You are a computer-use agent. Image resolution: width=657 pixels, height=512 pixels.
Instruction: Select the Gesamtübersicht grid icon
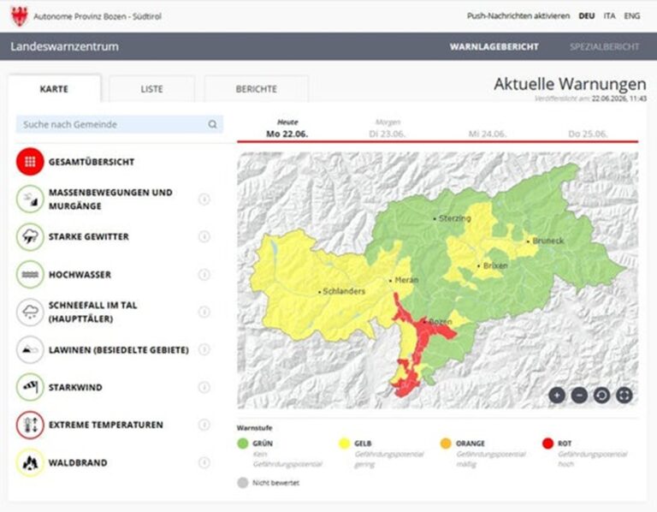30,162
